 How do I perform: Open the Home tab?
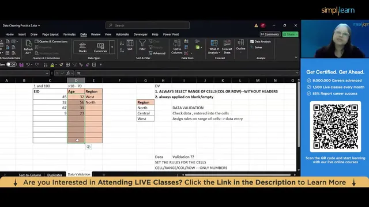[x=9, y=34]
